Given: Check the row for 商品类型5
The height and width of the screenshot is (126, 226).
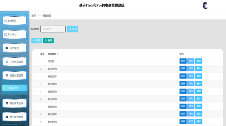Looking at the screenshot, I should (x=34, y=92).
